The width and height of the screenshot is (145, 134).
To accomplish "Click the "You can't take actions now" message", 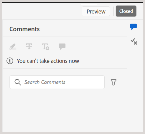I will click(48, 61).
